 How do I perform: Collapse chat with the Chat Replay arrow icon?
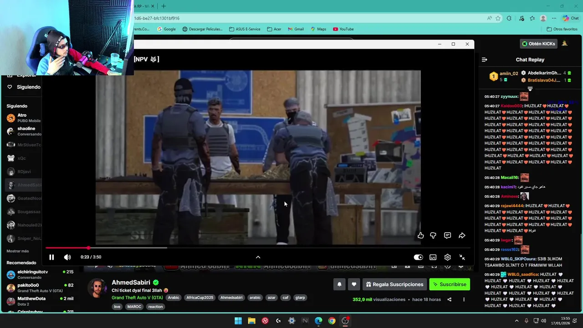pyautogui.click(x=485, y=60)
